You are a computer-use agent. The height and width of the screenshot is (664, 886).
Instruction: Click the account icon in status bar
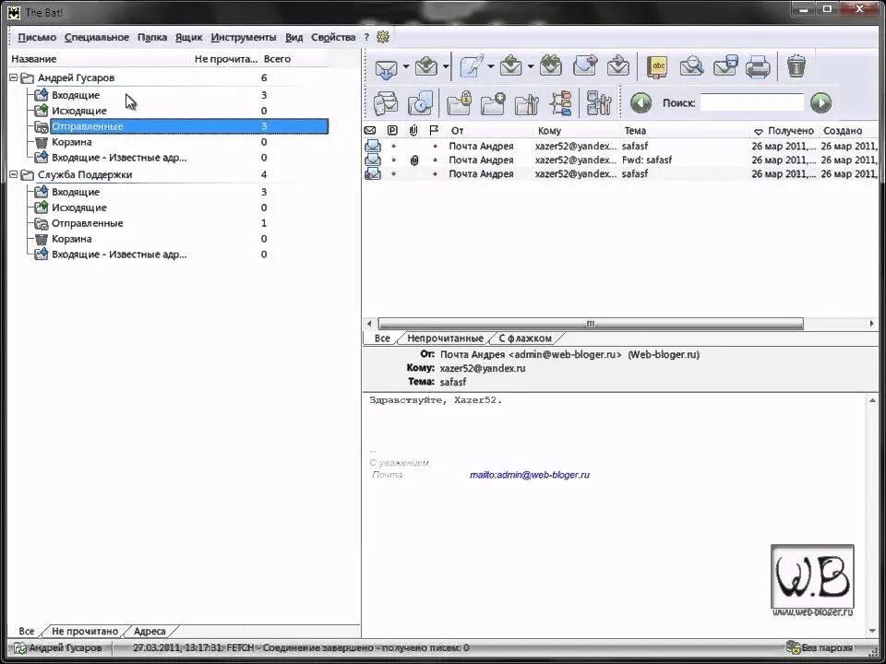[20, 648]
